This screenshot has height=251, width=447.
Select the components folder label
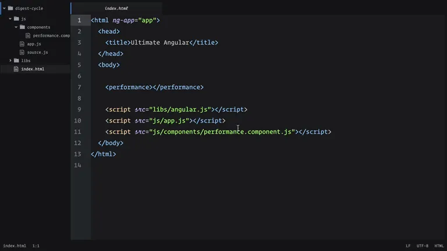coord(38,27)
